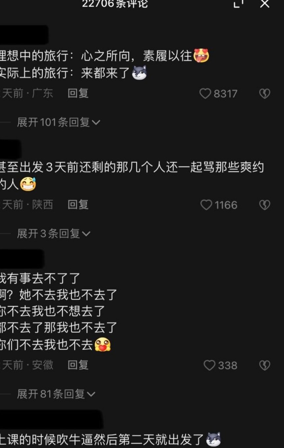Screen dimensions: 284x448
Task: Tap broken-heart dislike on Shaanxi comment
Action: point(265,205)
